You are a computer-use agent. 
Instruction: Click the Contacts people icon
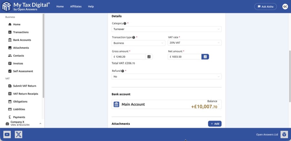[x=10, y=56]
